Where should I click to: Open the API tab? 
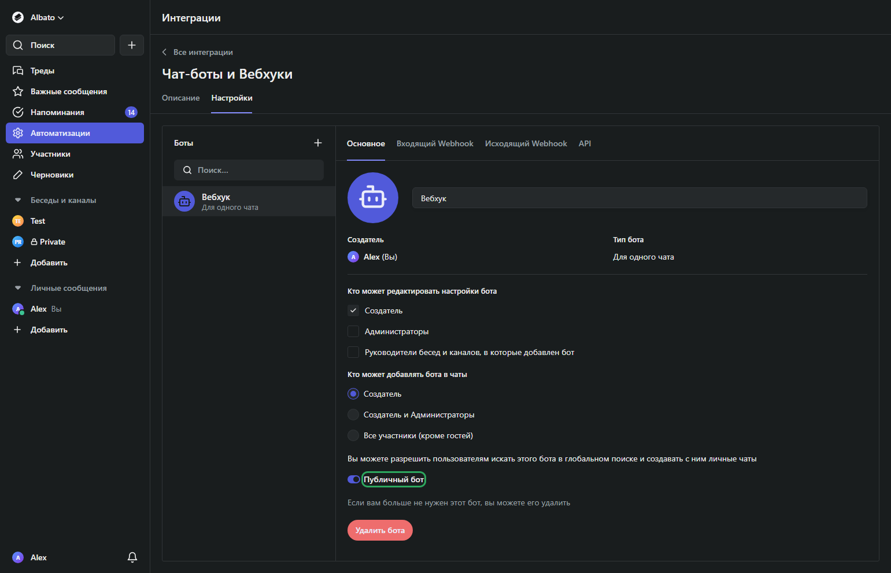click(x=585, y=143)
